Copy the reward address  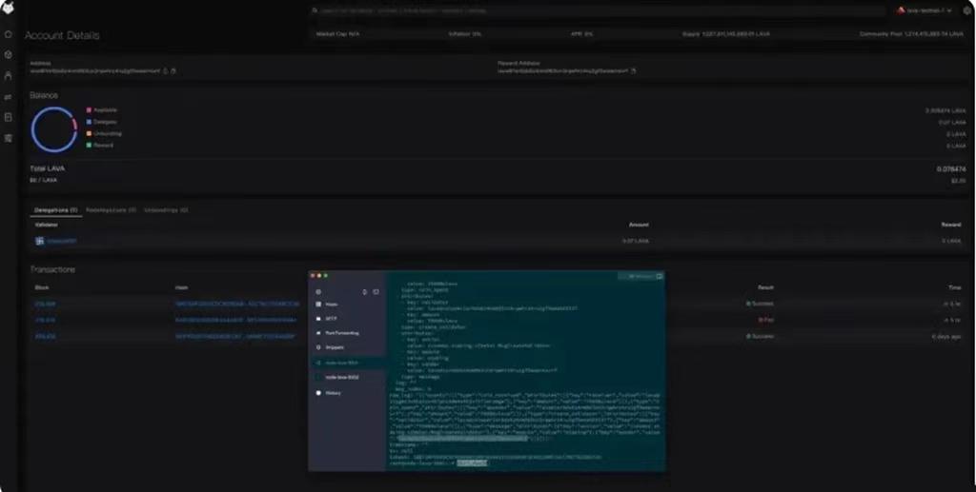tap(633, 70)
